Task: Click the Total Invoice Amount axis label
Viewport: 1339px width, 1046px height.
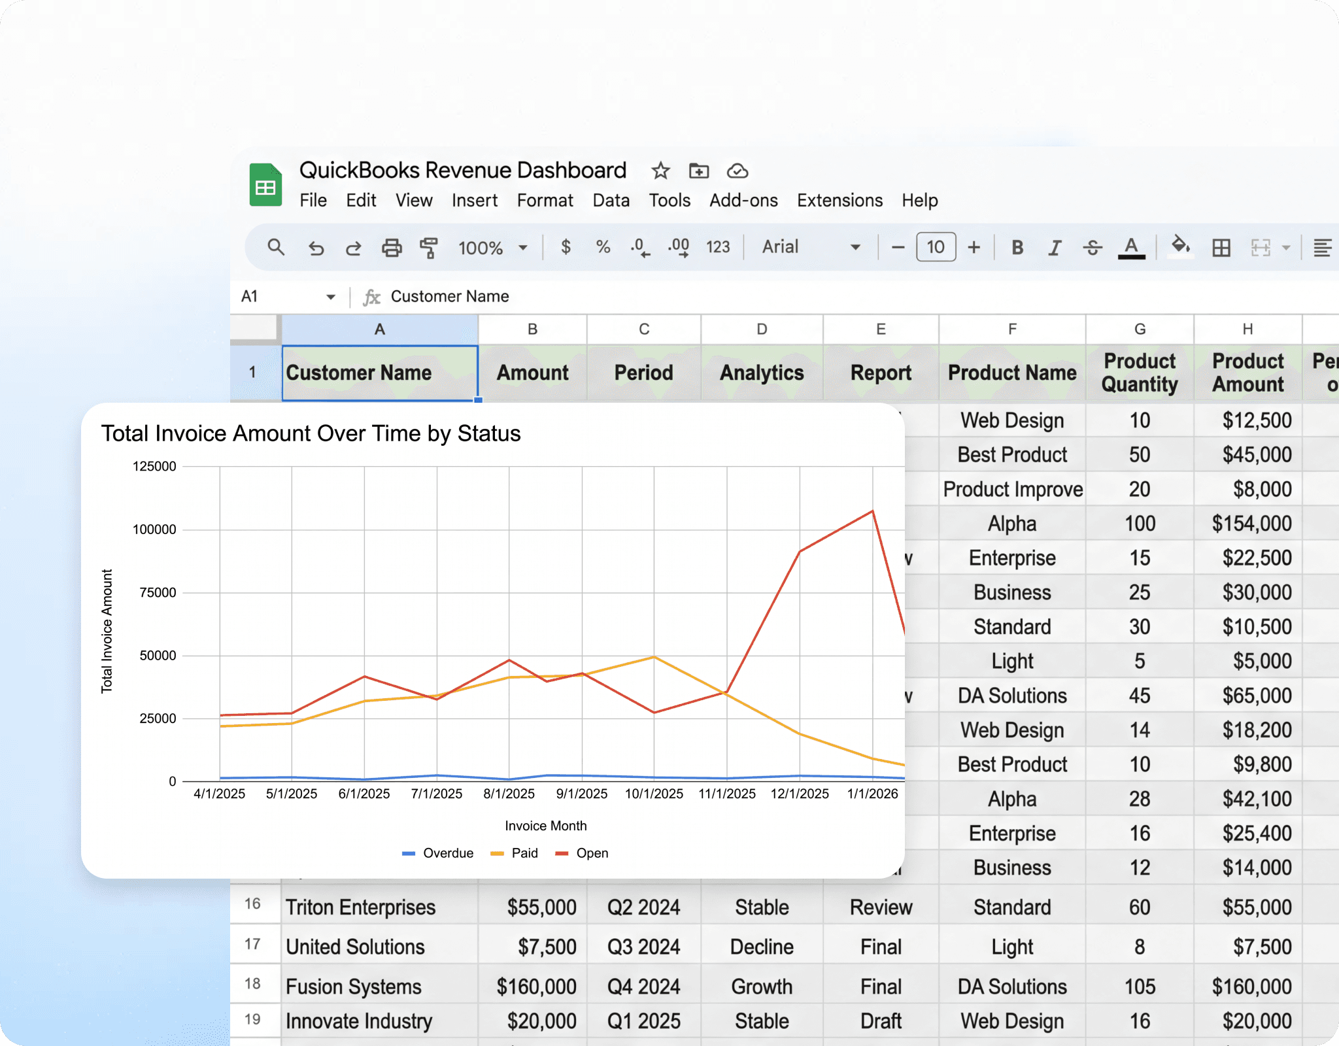Action: coord(107,631)
